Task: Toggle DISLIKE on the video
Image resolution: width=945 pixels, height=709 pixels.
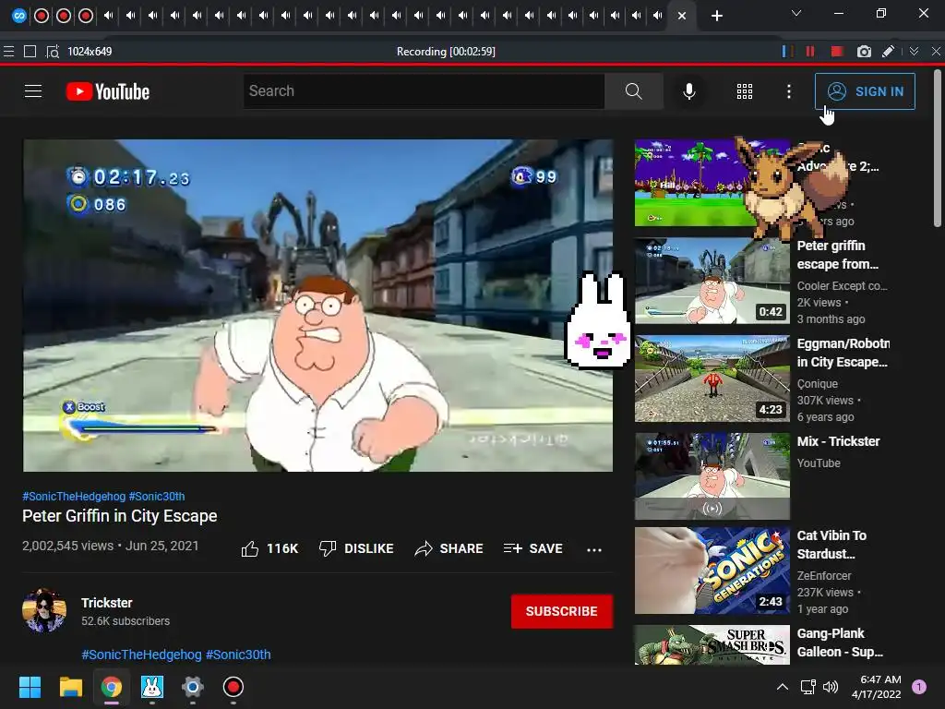Action: 356,548
